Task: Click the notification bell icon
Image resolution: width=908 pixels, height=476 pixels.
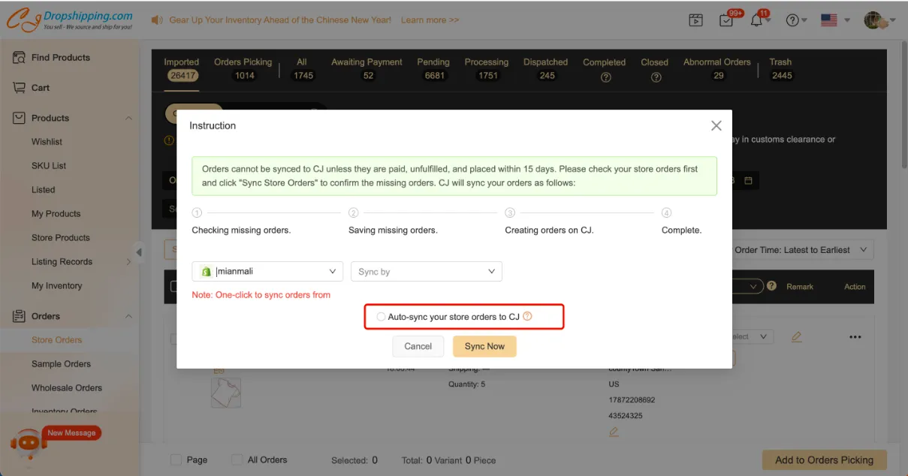Action: point(756,20)
